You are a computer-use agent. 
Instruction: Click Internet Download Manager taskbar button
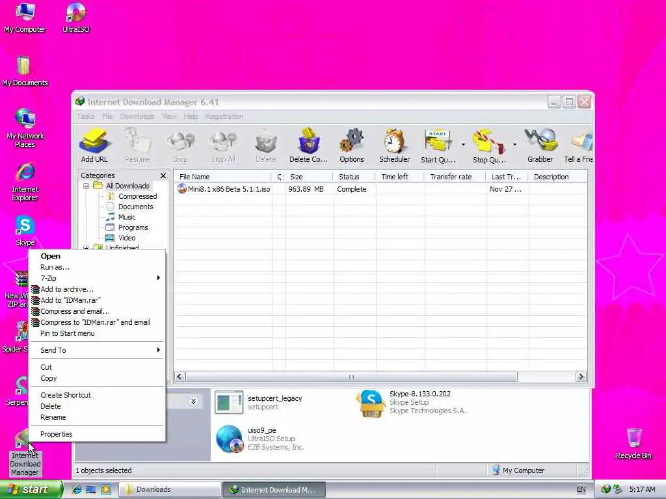274,489
